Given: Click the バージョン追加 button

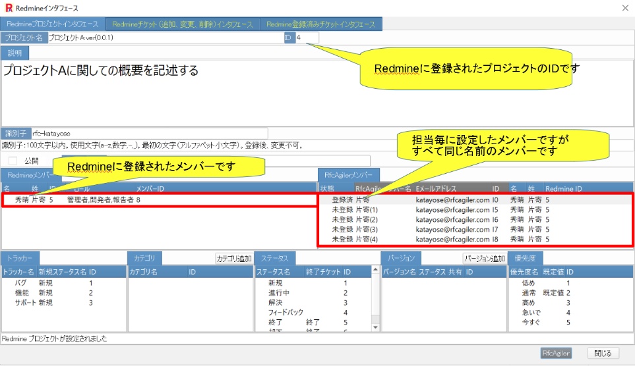Looking at the screenshot, I should tap(485, 259).
